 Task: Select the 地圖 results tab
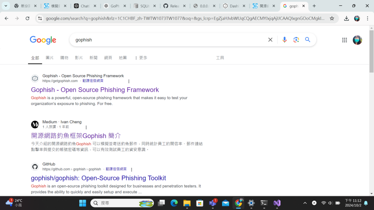[123, 58]
